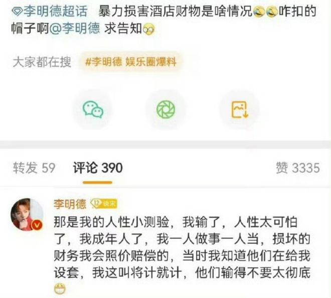This screenshot has height=298, width=331.
Task: Tap the level 12 member badge
Action: 104,204
